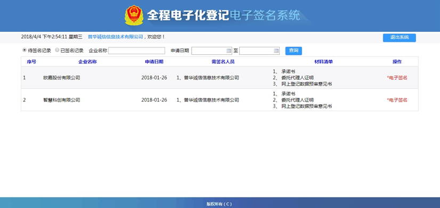
Task: Select the 欧嘉股份有限公司 table row
Action: [219, 78]
